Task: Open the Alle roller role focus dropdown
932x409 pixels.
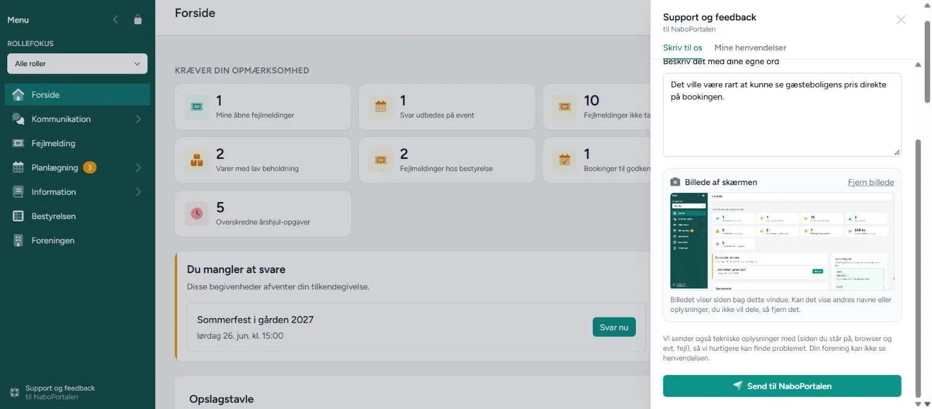Action: [77, 64]
